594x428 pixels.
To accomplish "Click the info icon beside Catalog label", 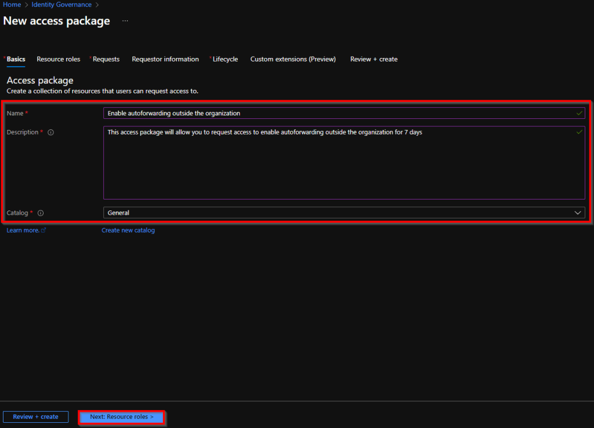I will 41,213.
